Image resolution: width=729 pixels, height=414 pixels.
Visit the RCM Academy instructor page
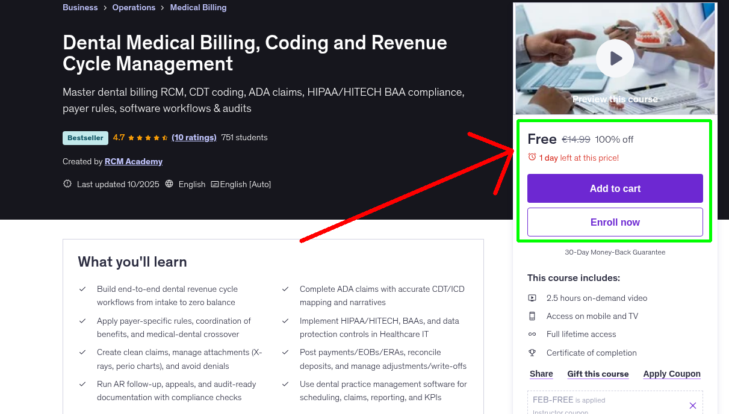(133, 161)
